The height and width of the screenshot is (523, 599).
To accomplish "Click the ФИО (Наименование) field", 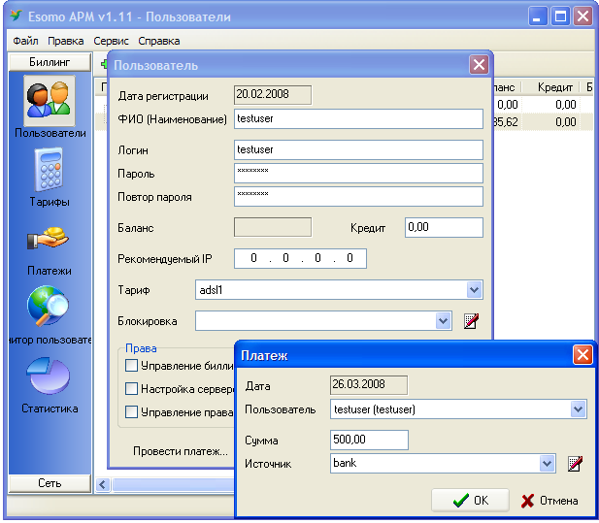I will 358,118.
